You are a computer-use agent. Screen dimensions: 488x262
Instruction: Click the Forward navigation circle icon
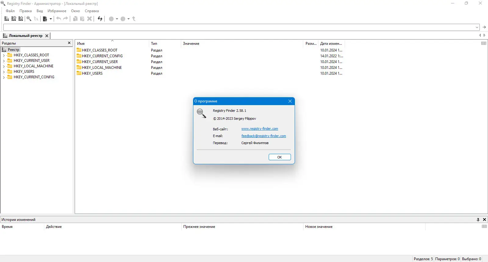click(123, 19)
